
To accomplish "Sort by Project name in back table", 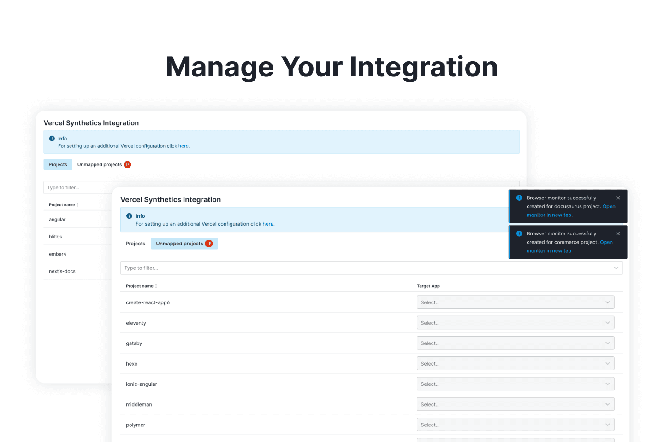I will 77,205.
